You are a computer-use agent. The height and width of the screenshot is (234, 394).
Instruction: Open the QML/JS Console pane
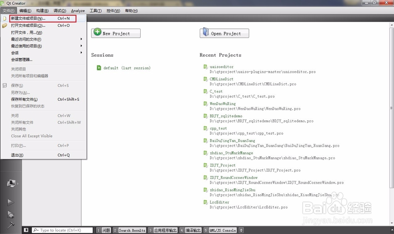[220, 230]
